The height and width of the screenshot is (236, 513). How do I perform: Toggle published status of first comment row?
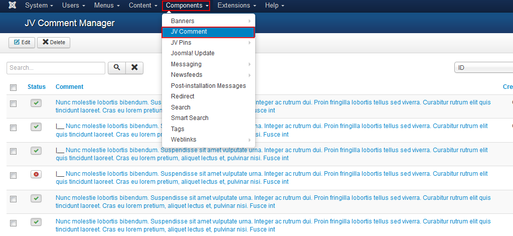(x=36, y=103)
